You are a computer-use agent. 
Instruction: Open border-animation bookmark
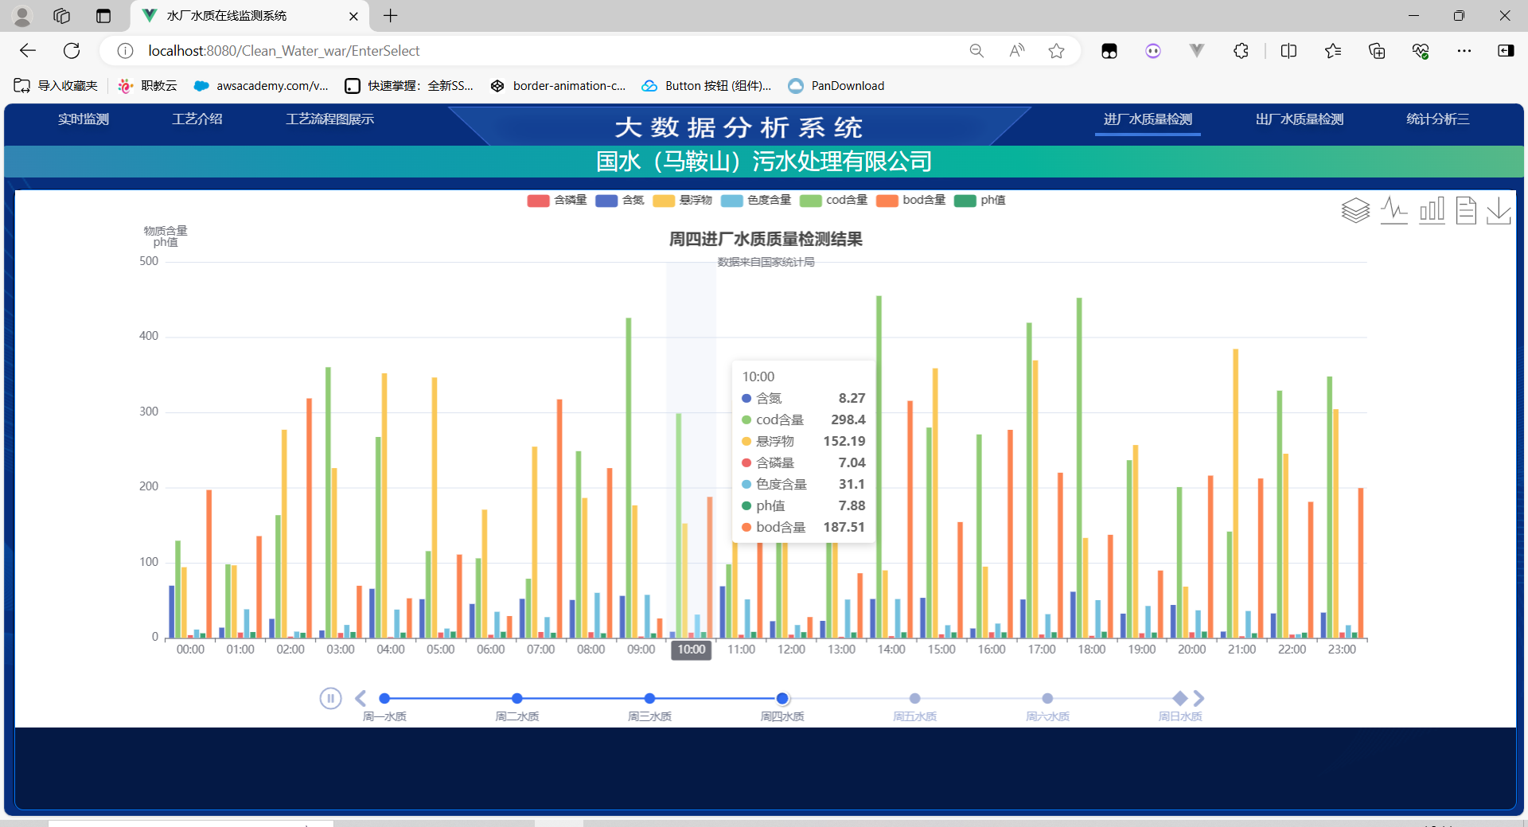(x=558, y=86)
